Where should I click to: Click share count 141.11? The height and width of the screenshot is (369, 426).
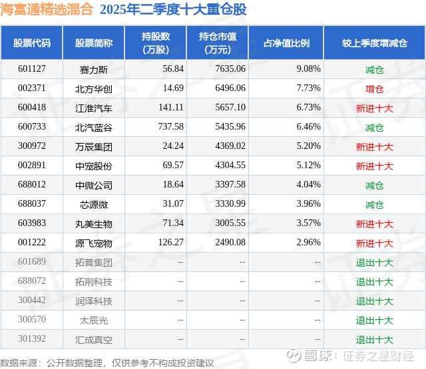point(171,108)
